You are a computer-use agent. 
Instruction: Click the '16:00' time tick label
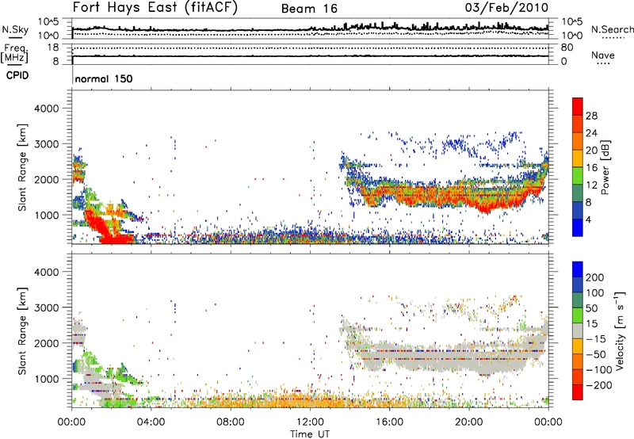390,422
